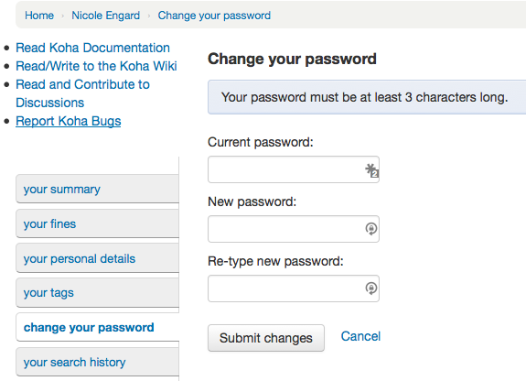Click the generator icon in Re-type new password field
Viewport: 526px width, 381px height.
[x=371, y=288]
